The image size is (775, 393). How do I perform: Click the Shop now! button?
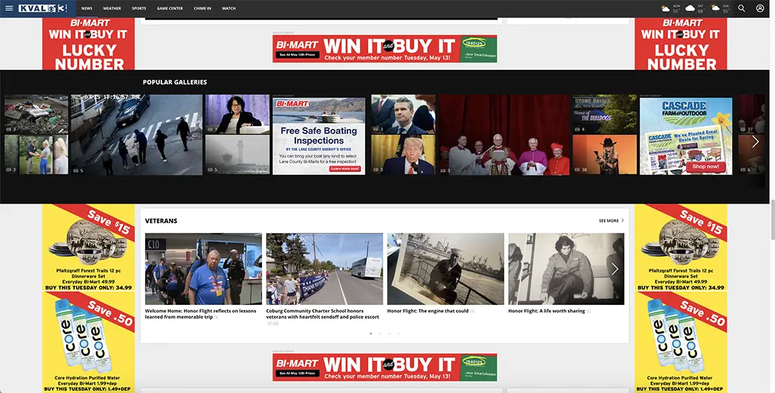705,167
